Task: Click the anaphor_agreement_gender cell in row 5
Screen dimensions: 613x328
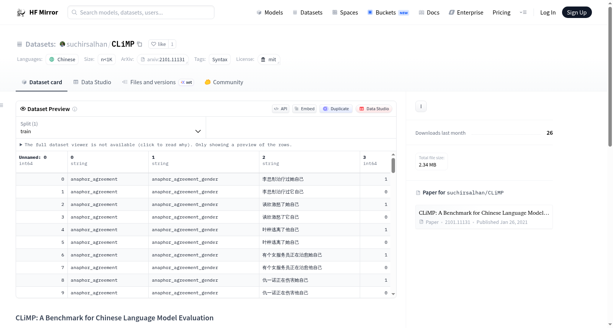Action: click(x=204, y=242)
